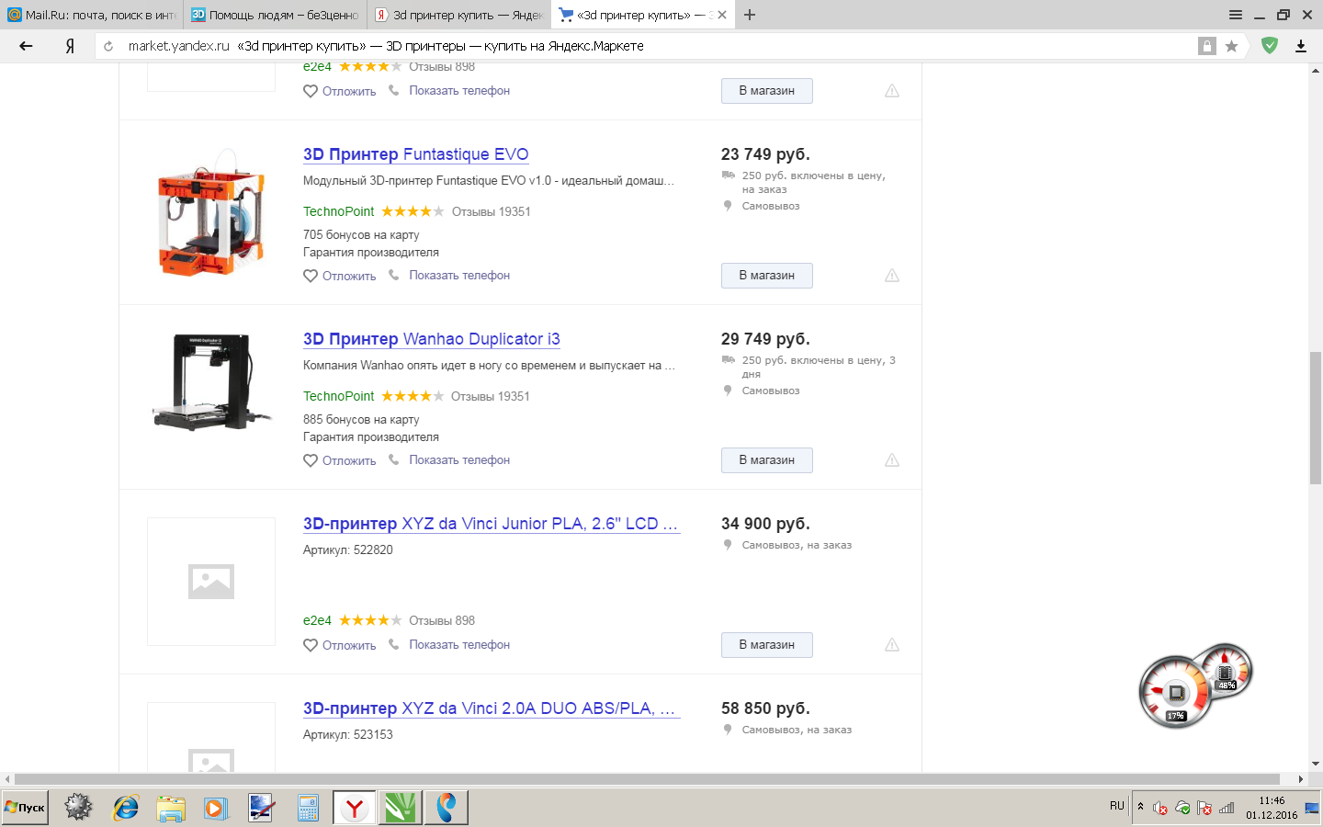Screen dimensions: 1323x827
Task: Open downloads with the download arrow icon
Action: tap(1301, 46)
